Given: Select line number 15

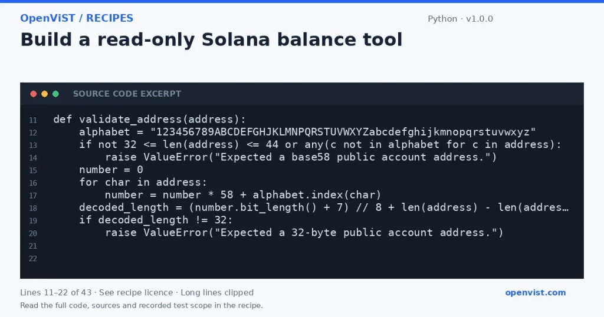Looking at the screenshot, I should [x=33, y=170].
